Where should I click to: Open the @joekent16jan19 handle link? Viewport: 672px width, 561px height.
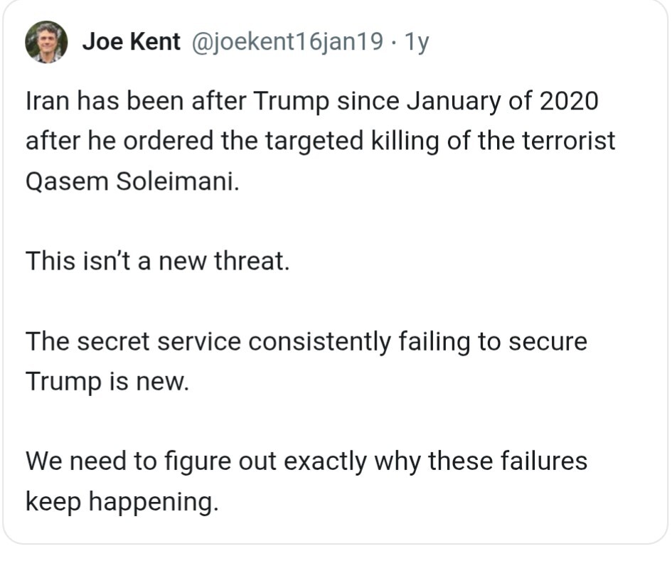[x=287, y=42]
